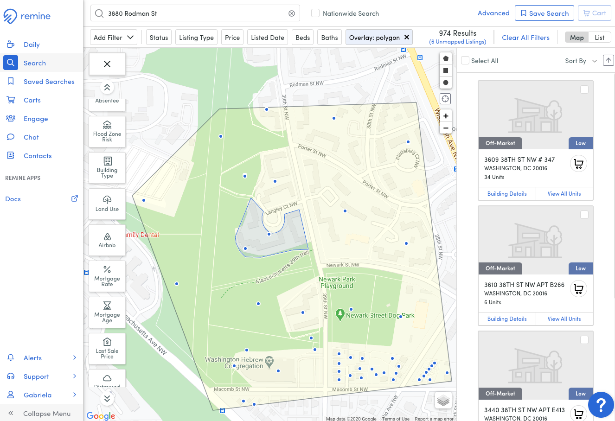This screenshot has height=421, width=615.
Task: Click the Daily coffee cup icon
Action: click(11, 45)
